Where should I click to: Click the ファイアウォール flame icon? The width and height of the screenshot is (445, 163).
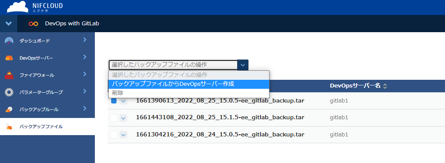(x=9, y=75)
